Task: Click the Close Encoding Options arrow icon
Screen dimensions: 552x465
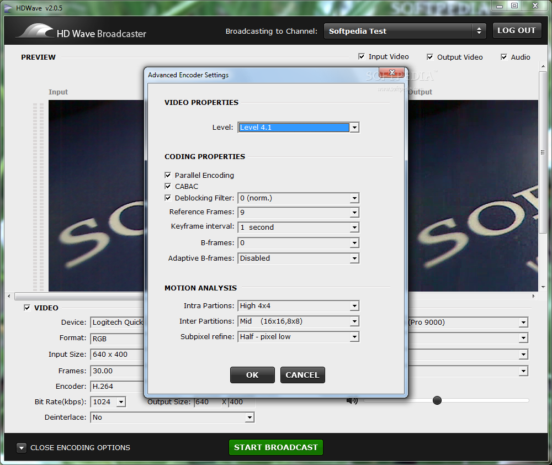Action: (x=22, y=448)
